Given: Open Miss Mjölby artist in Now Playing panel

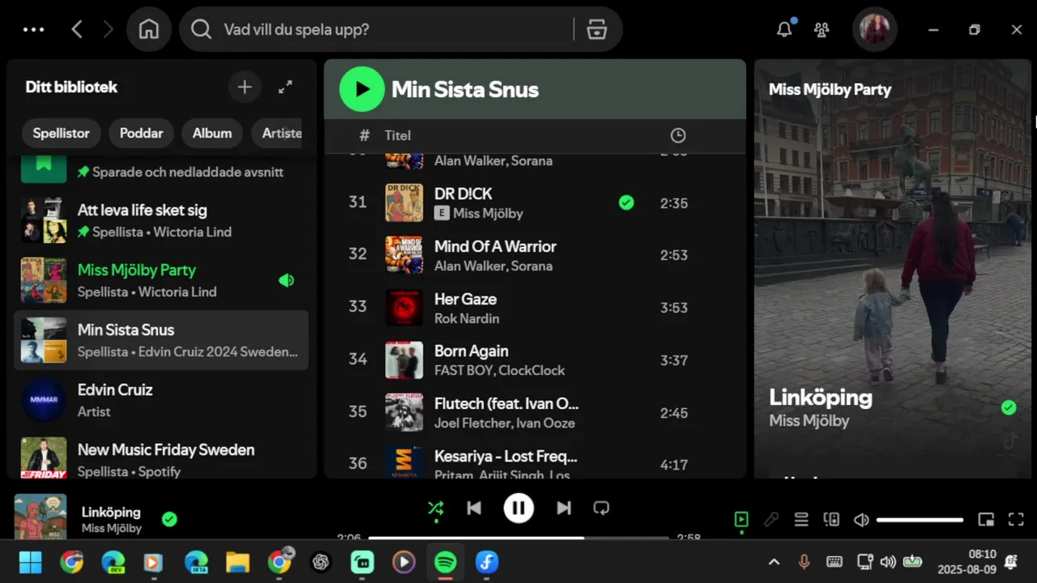Looking at the screenshot, I should click(x=809, y=420).
